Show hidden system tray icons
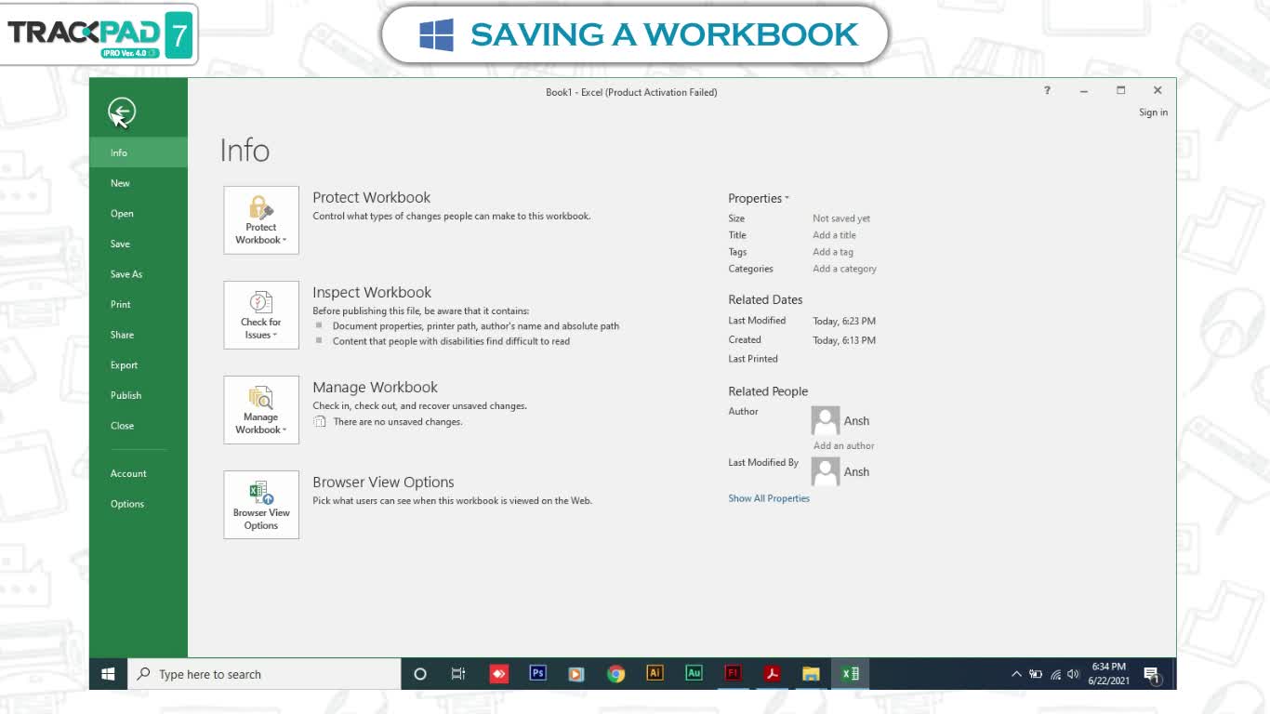This screenshot has height=714, width=1270. (1016, 674)
